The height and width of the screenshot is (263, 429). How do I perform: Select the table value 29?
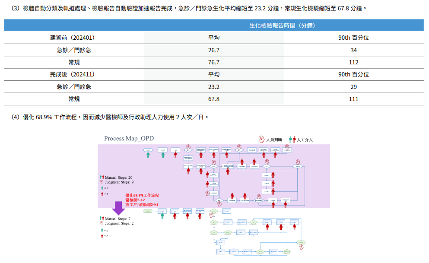[x=353, y=87]
